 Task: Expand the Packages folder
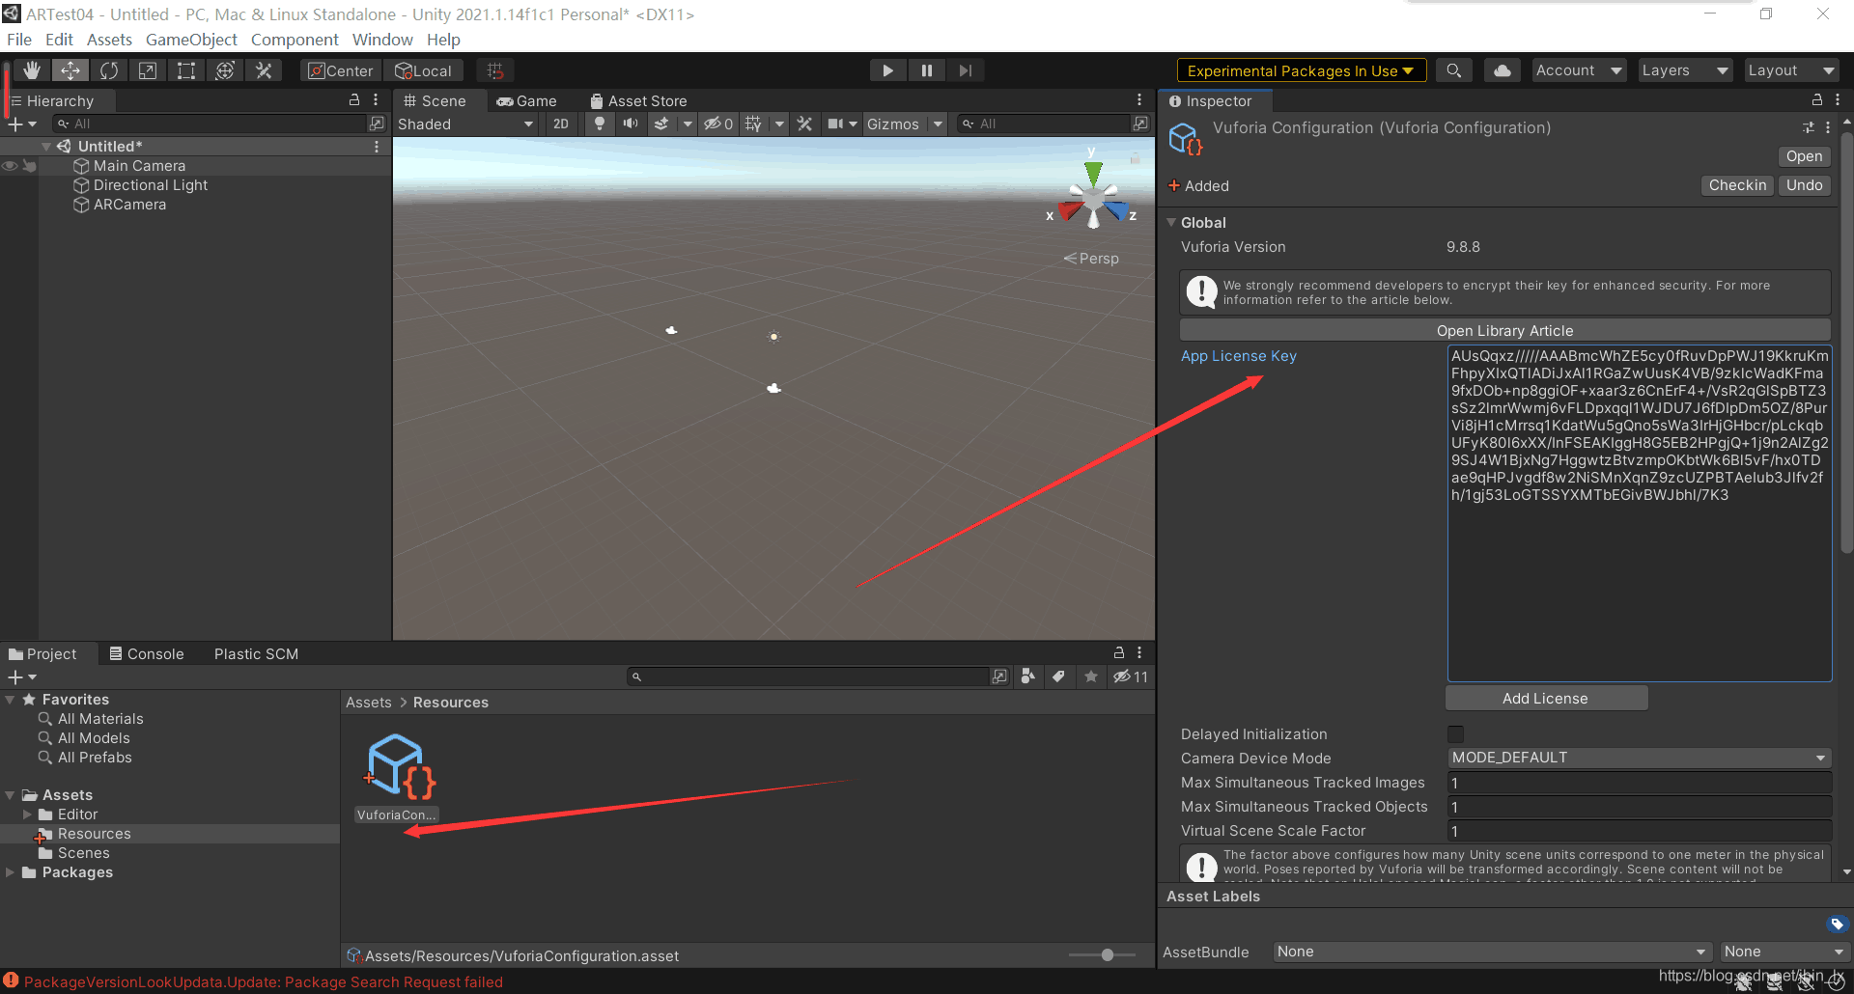point(10,872)
